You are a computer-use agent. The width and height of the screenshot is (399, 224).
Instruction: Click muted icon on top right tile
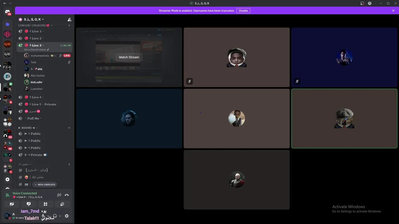click(x=297, y=82)
